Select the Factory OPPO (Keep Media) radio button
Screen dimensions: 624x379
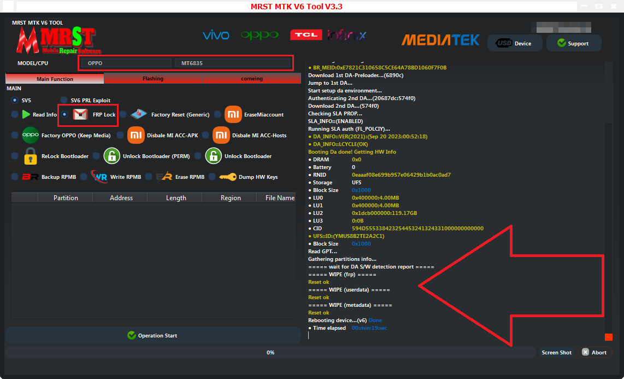coord(15,136)
